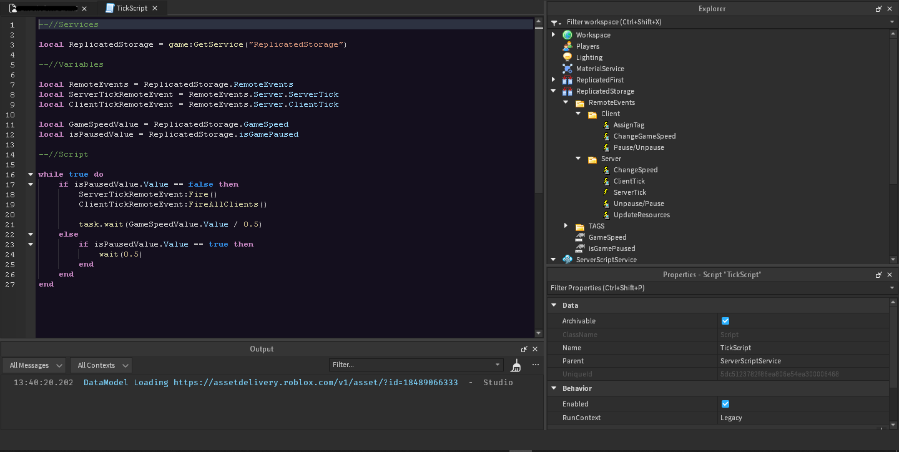Select the Players service icon
This screenshot has height=452, width=899.
pos(567,46)
